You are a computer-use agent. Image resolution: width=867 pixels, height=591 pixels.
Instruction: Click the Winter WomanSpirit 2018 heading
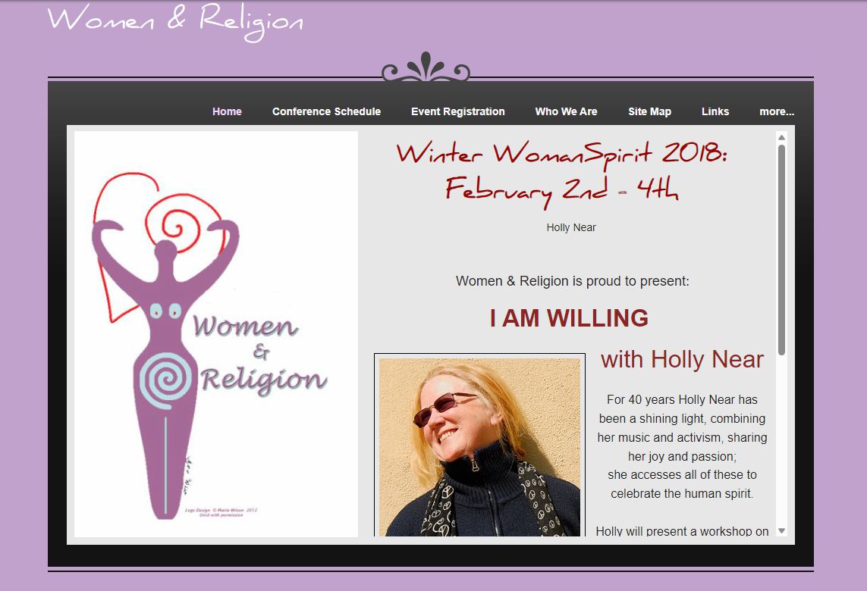(562, 173)
